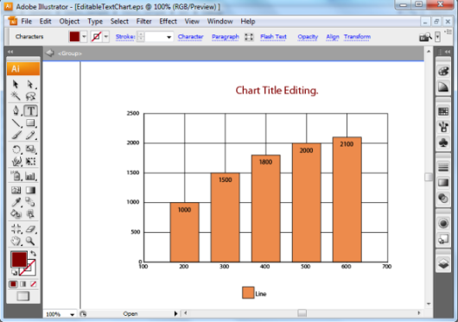Open the File menu
This screenshot has height=322, width=458.
[26, 22]
